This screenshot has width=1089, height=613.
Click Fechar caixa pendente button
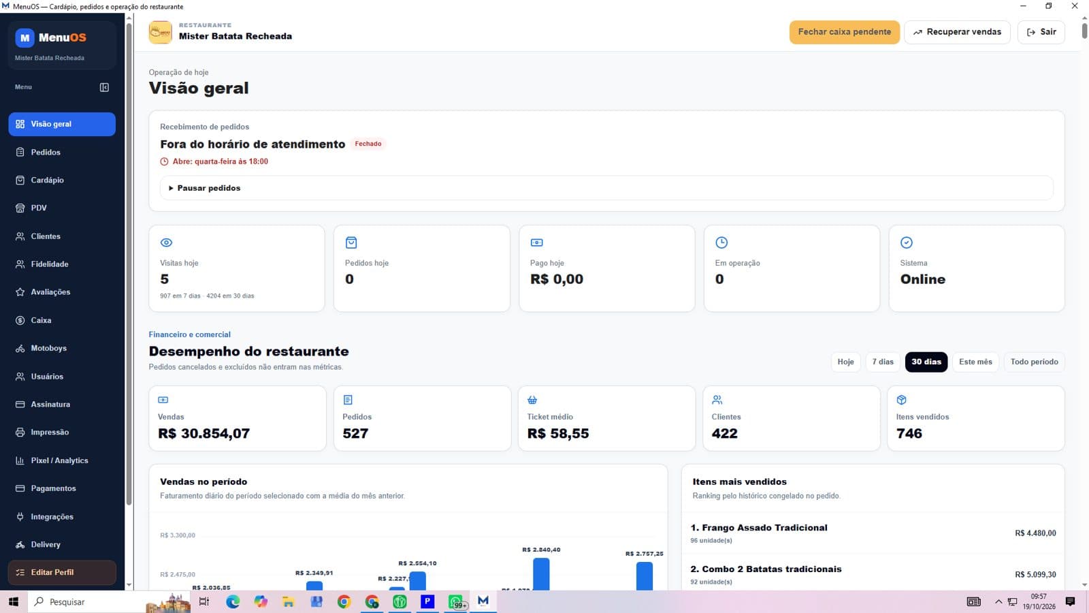pos(844,32)
